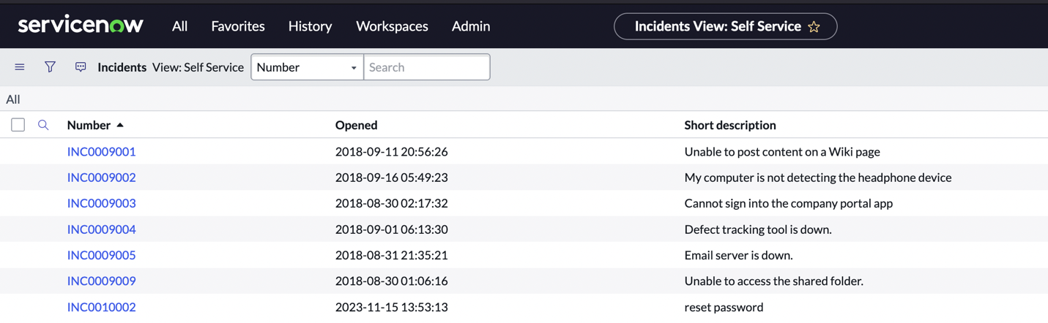Viewport: 1048px width, 323px height.
Task: Open incident INC0009005
Action: click(101, 255)
